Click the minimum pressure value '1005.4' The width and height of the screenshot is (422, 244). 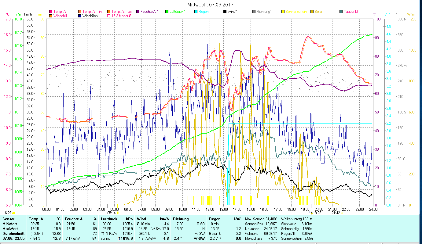coord(127,224)
